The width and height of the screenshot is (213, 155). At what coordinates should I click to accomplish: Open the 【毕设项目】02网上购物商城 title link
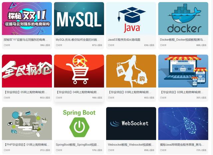pyautogui.click(x=182, y=92)
